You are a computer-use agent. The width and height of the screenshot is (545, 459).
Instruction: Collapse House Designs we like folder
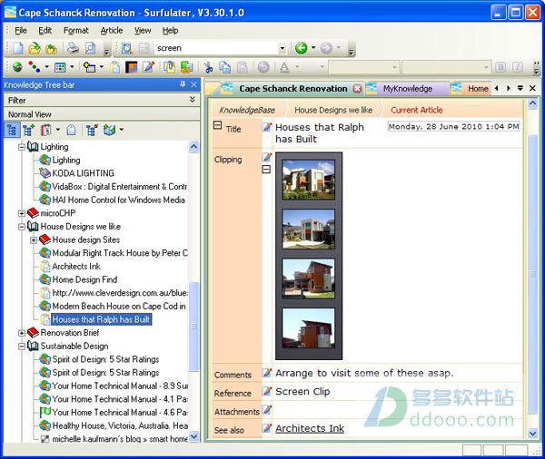(22, 227)
